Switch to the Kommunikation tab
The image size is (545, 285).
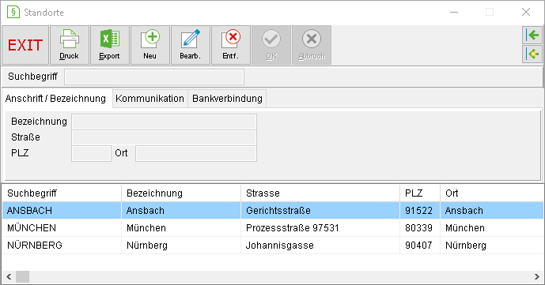(149, 99)
